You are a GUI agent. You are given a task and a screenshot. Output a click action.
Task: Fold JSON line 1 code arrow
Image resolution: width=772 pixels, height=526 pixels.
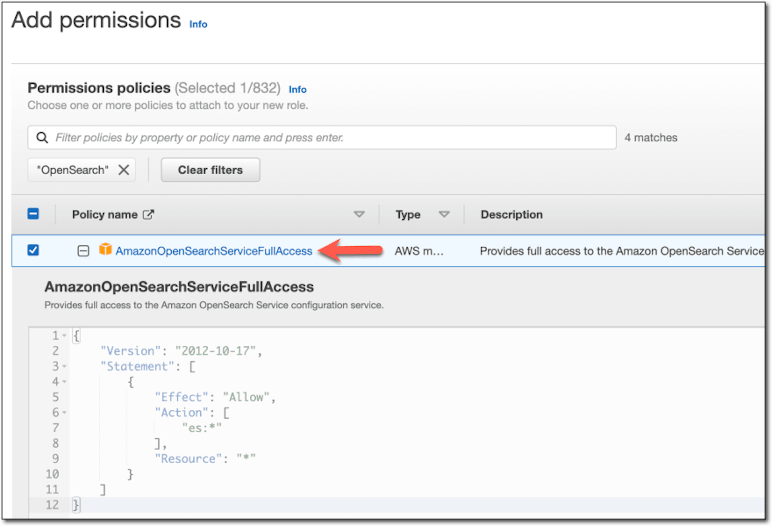(x=64, y=335)
